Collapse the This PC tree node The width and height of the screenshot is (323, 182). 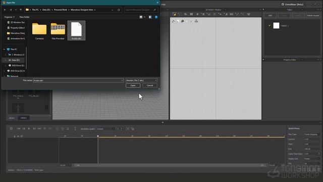point(4,50)
